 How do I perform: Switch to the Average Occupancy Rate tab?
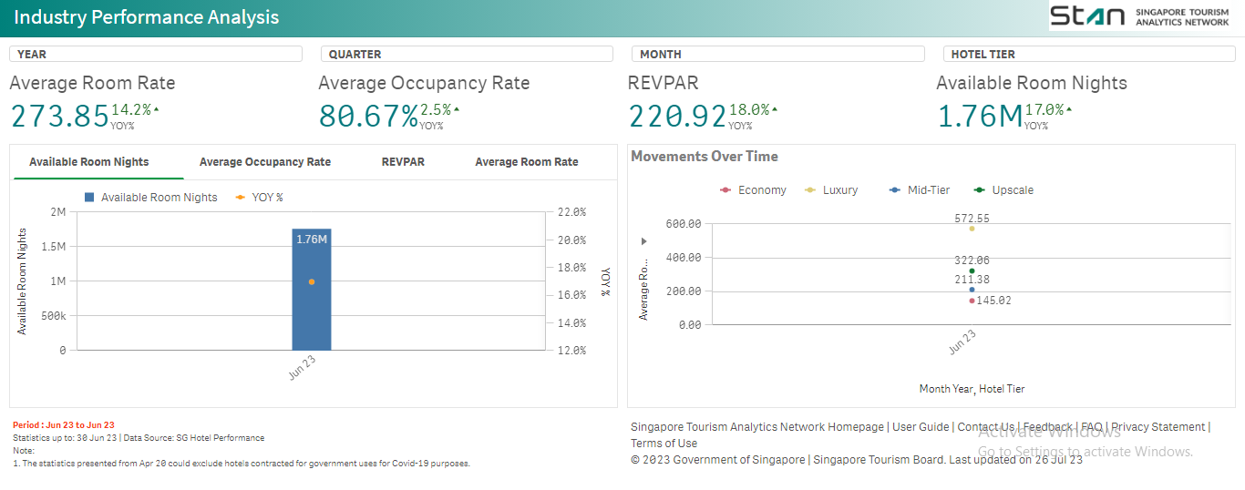[264, 162]
